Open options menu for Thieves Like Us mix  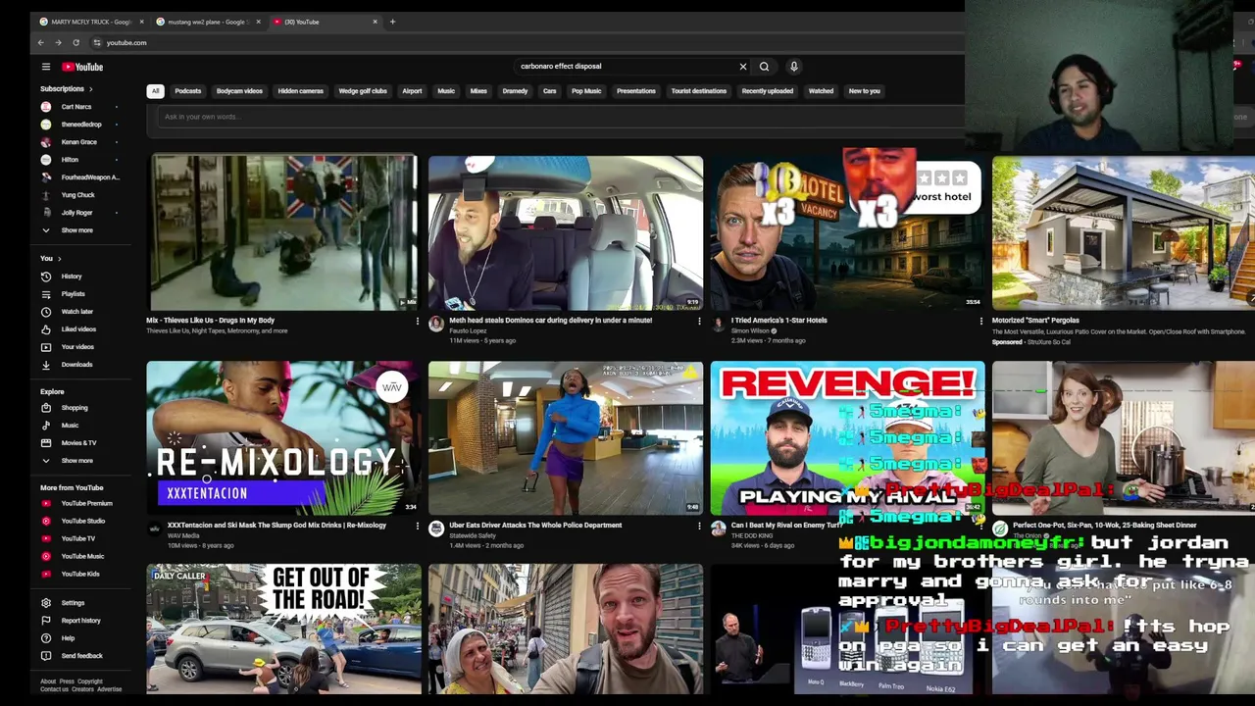click(417, 321)
